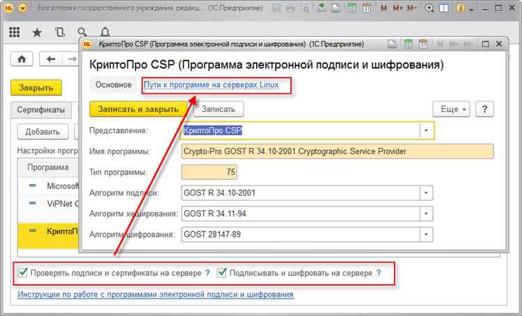Open 1C main menu dropdown in main title bar
This screenshot has width=522, height=316.
pyautogui.click(x=23, y=8)
